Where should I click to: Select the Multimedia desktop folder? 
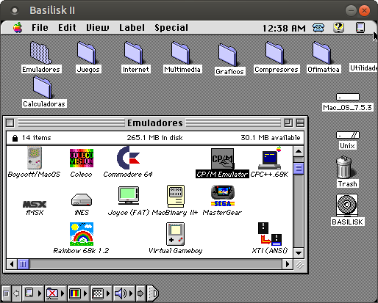tap(182, 53)
